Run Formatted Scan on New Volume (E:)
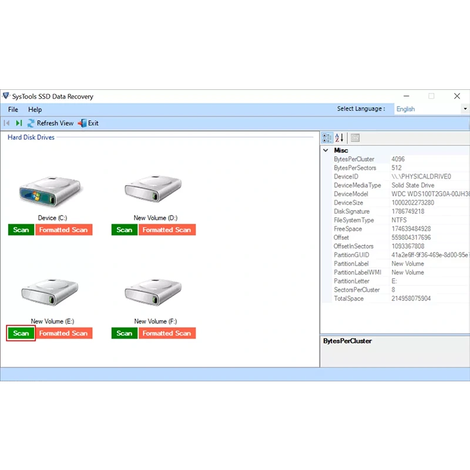The image size is (470, 470). (x=64, y=333)
